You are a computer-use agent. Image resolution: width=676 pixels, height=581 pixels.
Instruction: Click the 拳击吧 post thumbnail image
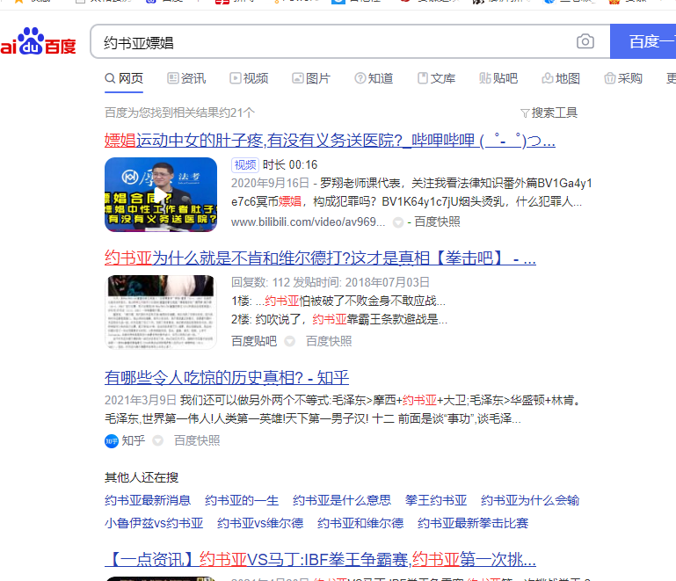[161, 312]
